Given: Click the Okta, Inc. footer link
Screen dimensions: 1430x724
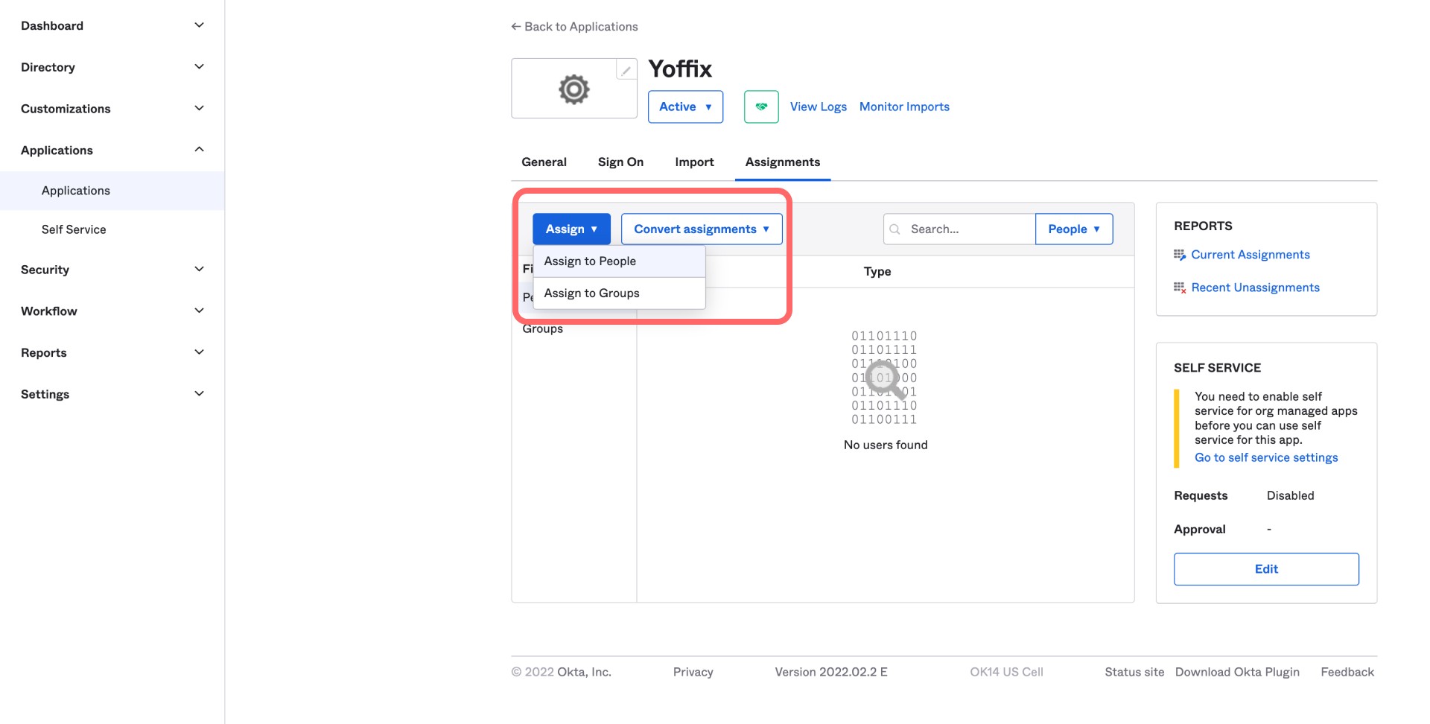Looking at the screenshot, I should 584,672.
